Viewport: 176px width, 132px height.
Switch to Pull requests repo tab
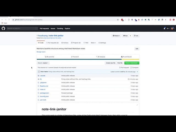52,43
